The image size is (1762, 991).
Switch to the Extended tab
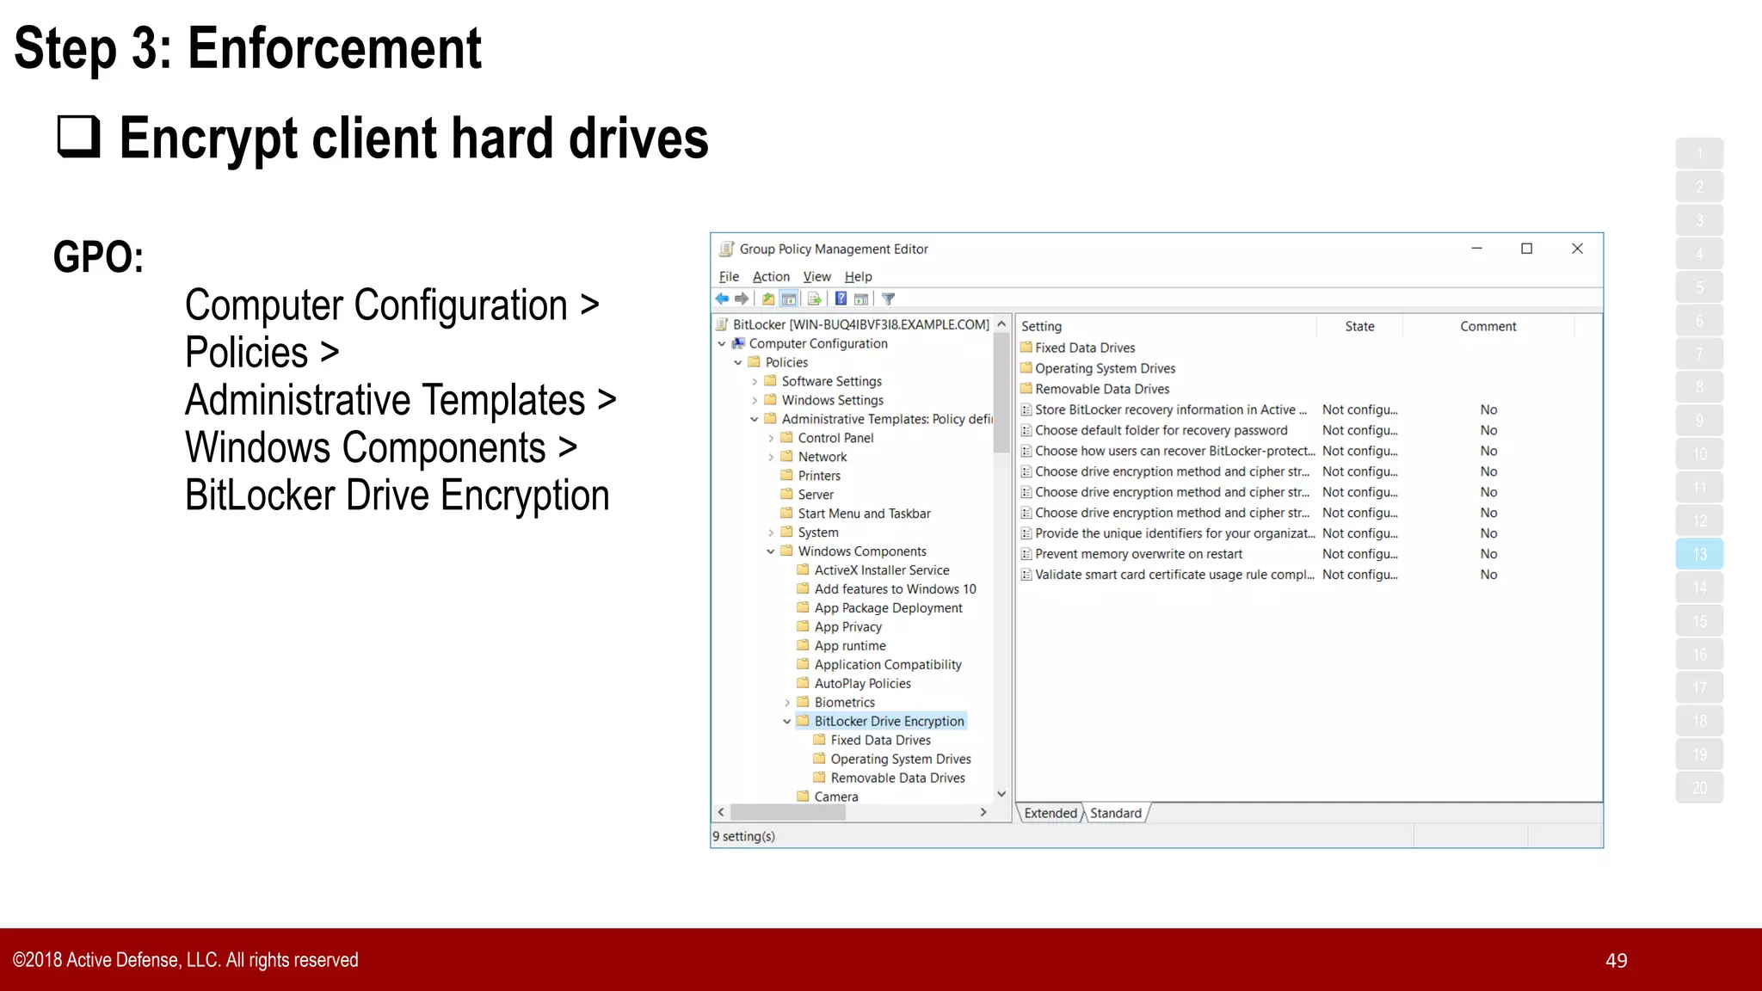[1050, 813]
